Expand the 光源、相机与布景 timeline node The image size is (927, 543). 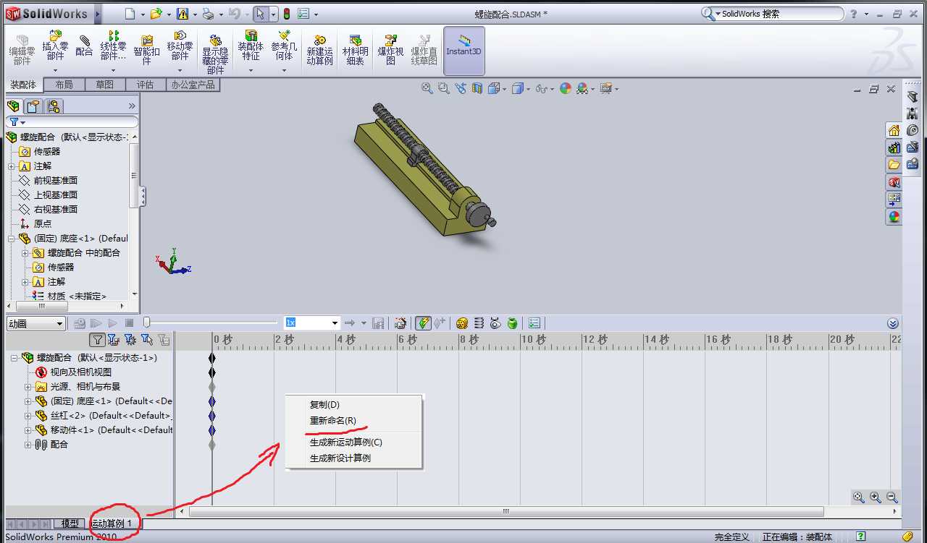[x=28, y=387]
